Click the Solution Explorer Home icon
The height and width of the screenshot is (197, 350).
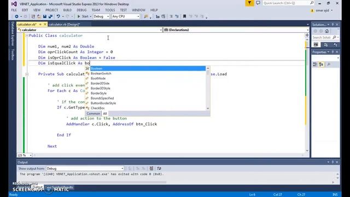coord(327,31)
